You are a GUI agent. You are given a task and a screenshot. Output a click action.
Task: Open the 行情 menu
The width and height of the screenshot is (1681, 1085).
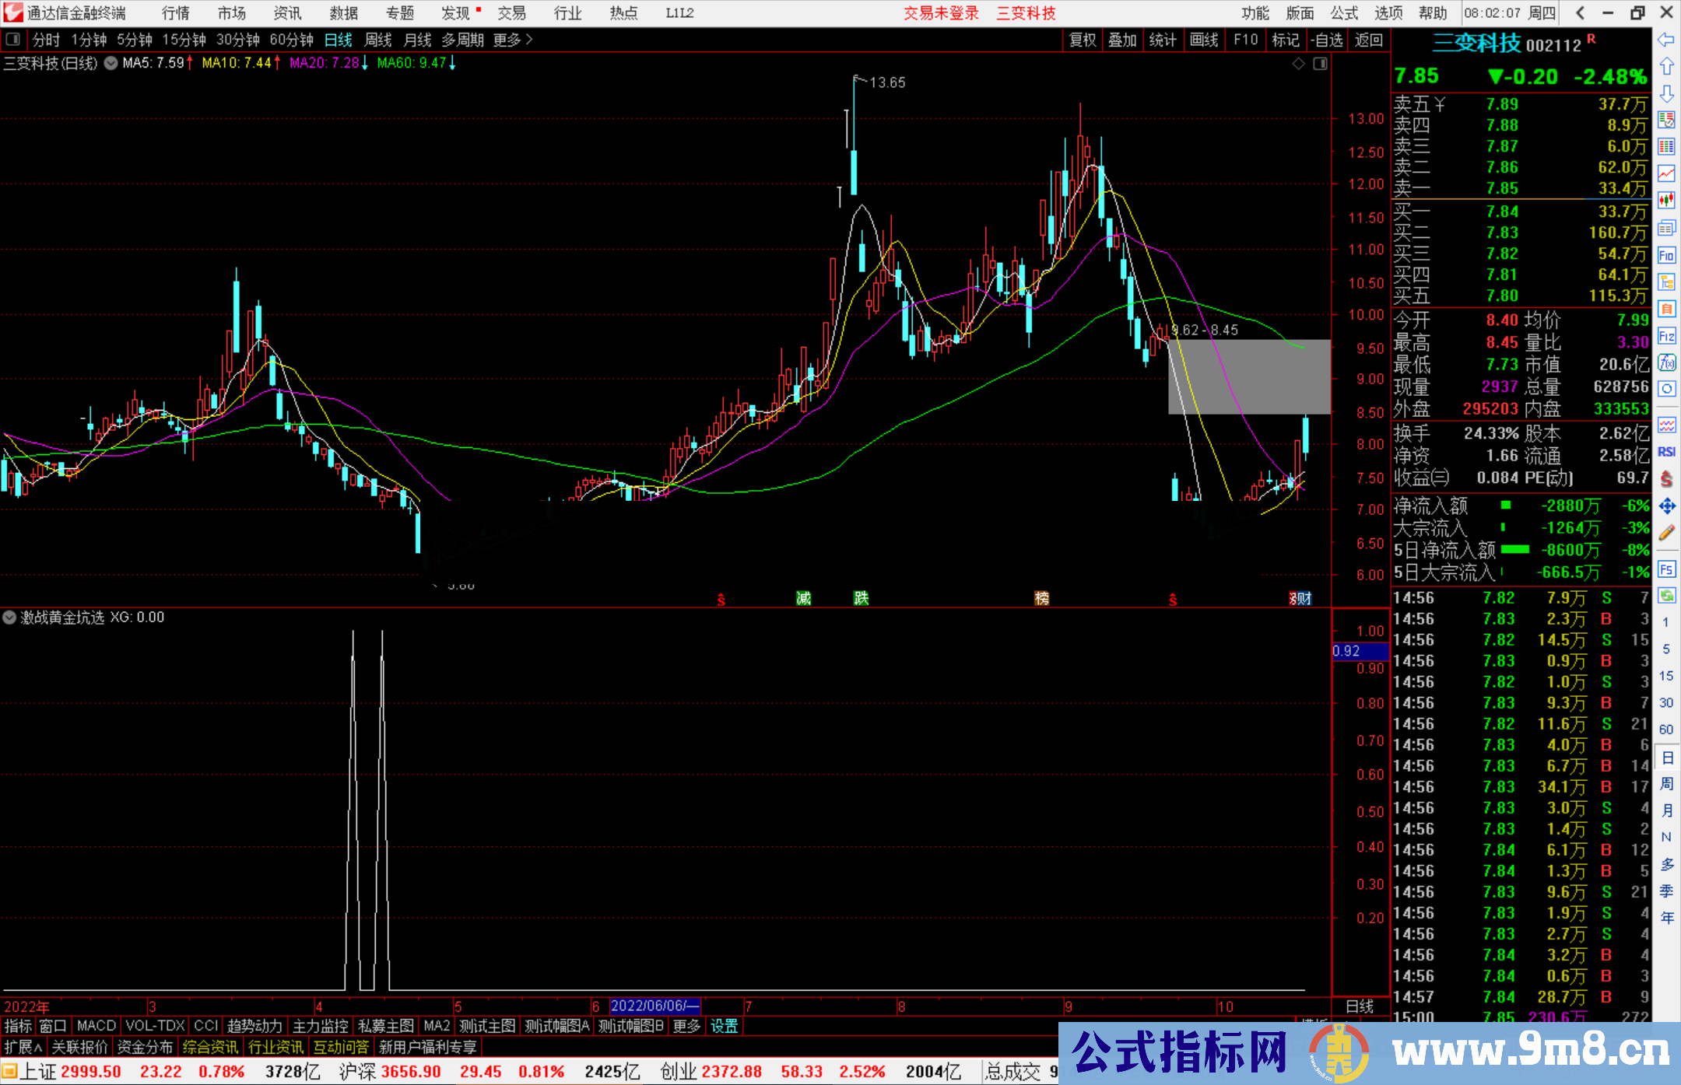pyautogui.click(x=176, y=13)
